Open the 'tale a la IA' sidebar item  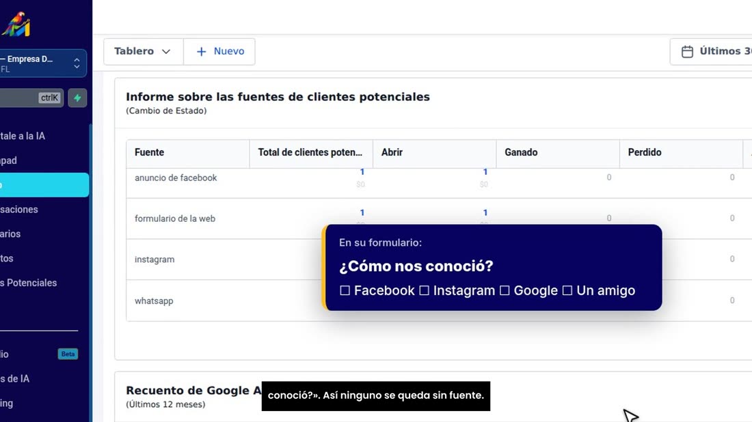[23, 136]
